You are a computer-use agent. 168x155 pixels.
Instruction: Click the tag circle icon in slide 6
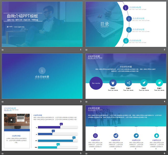pos(136,136)
